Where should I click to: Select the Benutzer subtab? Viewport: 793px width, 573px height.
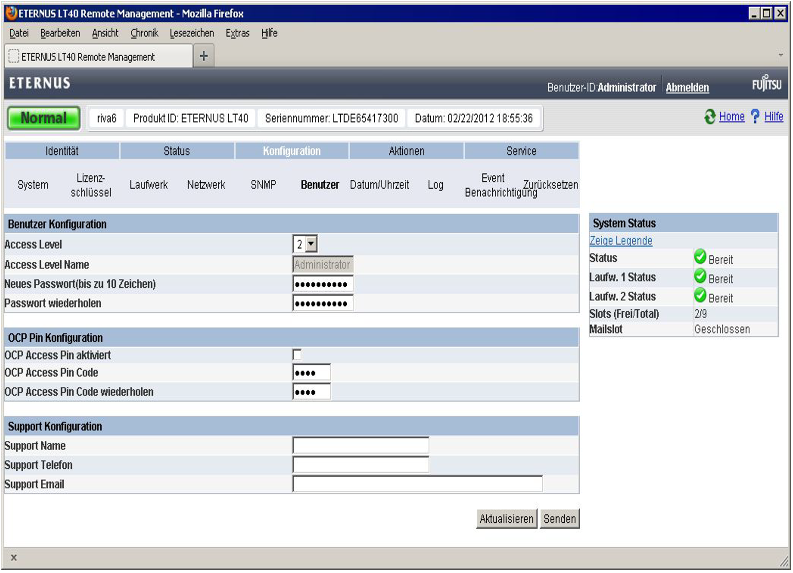[x=320, y=185]
